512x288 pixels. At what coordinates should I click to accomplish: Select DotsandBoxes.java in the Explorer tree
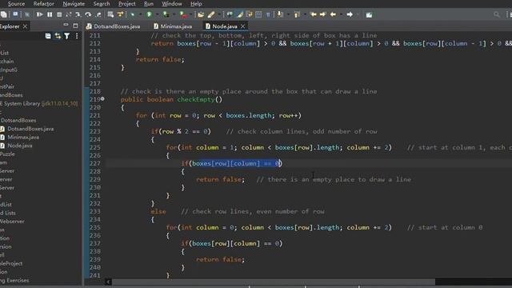30,129
